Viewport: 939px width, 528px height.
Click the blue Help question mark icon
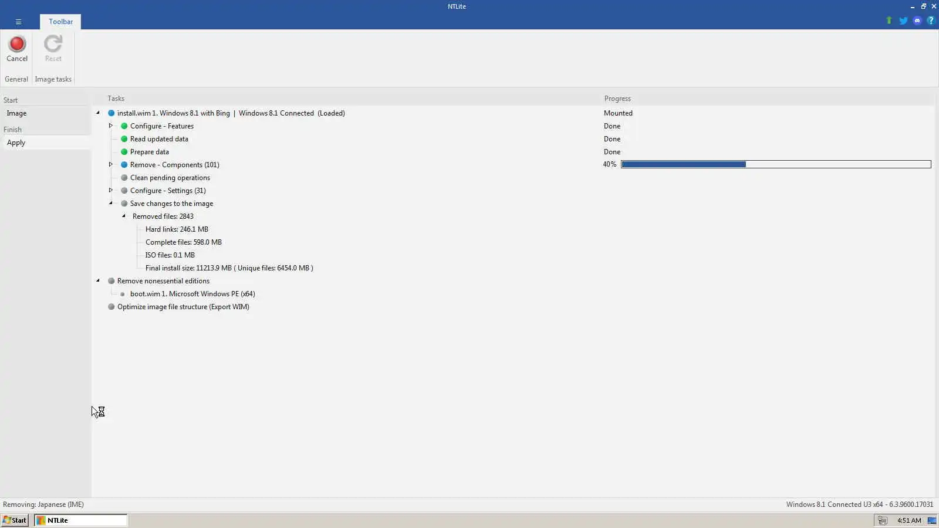930,21
